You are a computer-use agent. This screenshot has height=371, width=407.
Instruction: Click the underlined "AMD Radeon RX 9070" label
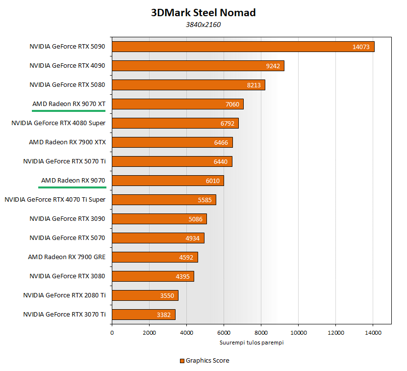click(73, 181)
